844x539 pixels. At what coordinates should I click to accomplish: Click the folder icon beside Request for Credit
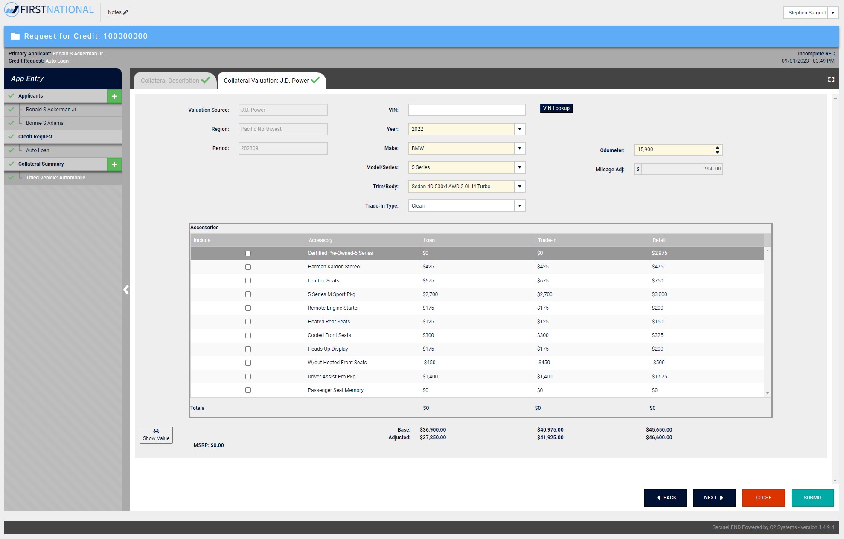click(15, 36)
